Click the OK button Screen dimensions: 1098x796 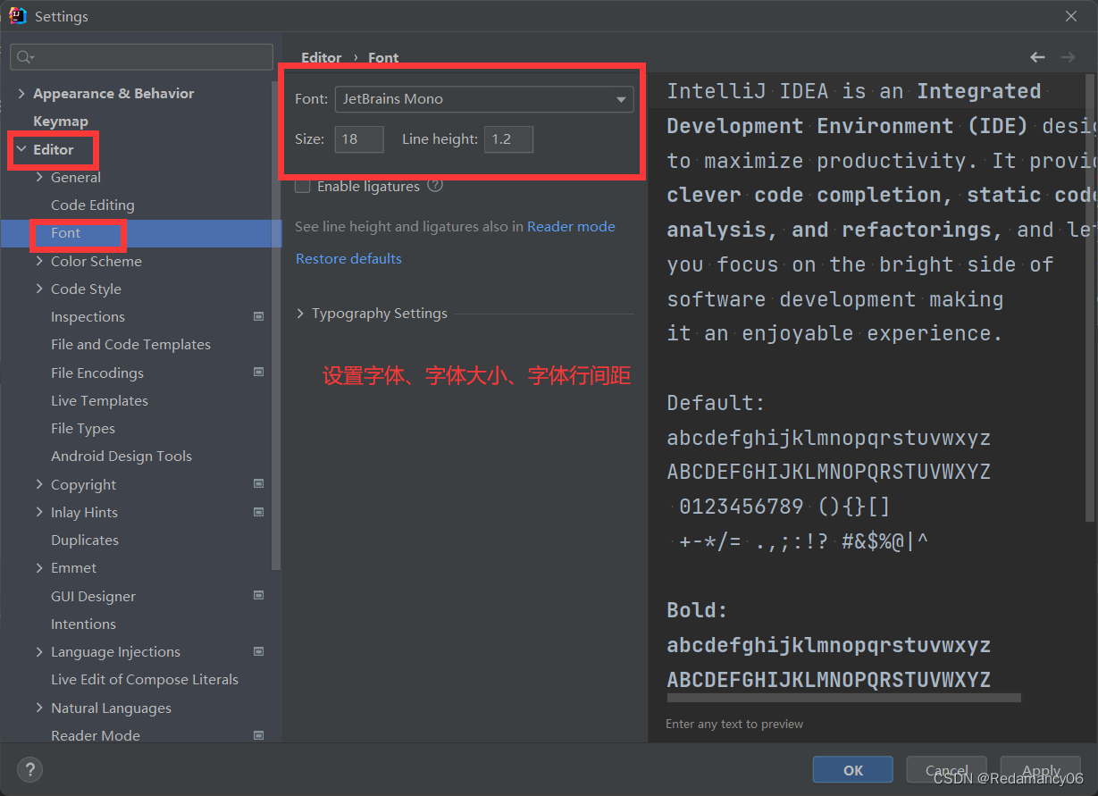(853, 770)
